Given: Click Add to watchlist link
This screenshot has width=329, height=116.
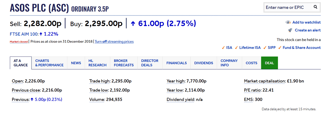Looking at the screenshot, I should point(306,22).
